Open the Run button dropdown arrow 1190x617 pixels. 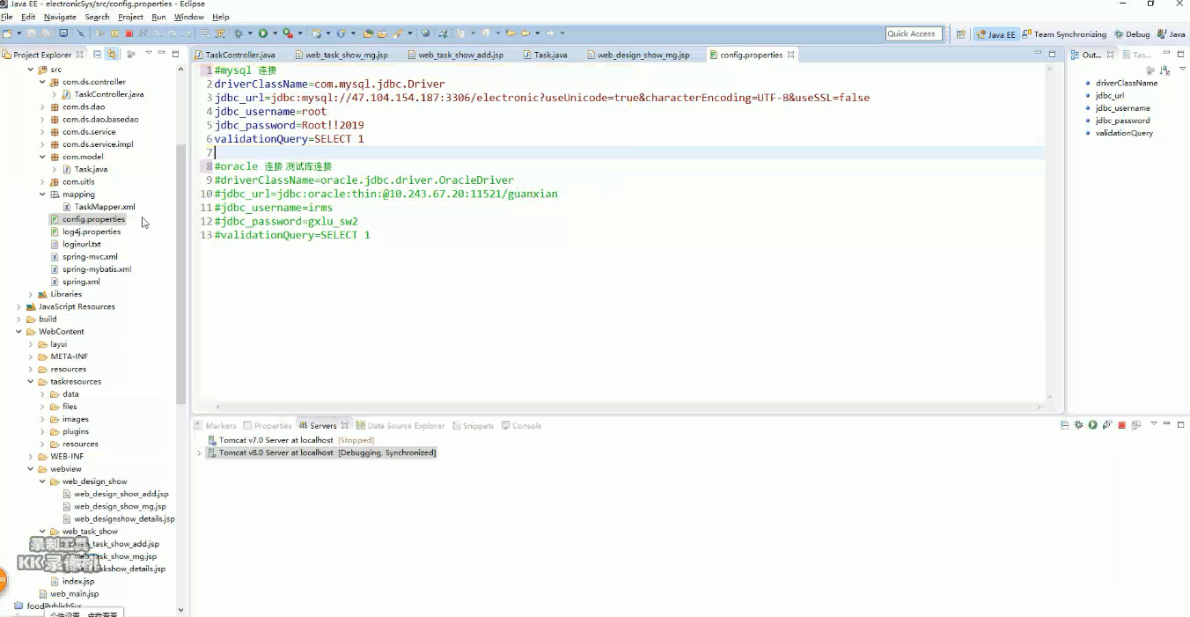(275, 33)
